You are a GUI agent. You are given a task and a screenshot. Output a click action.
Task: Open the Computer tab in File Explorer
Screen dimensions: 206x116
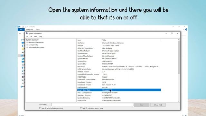pos(30,30)
